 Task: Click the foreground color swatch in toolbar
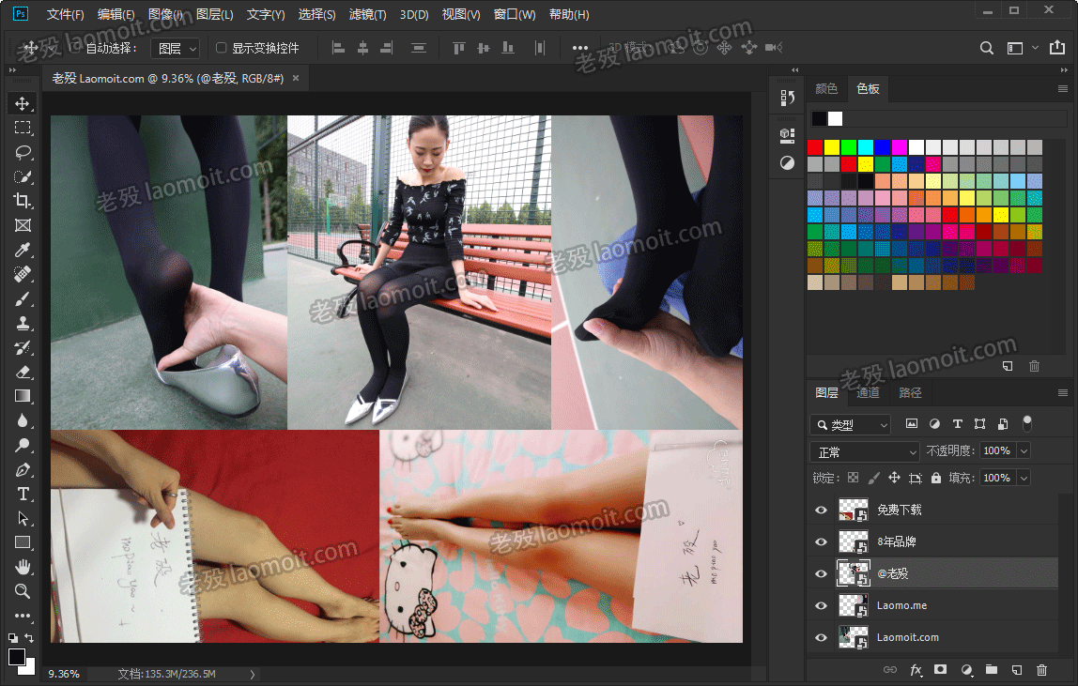[17, 657]
